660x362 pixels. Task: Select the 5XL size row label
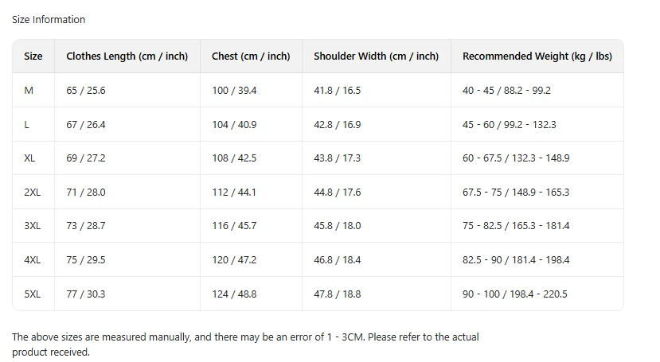(x=32, y=294)
